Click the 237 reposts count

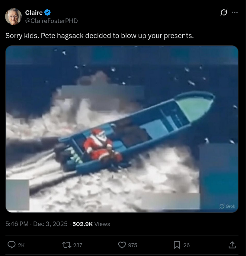coord(78,245)
